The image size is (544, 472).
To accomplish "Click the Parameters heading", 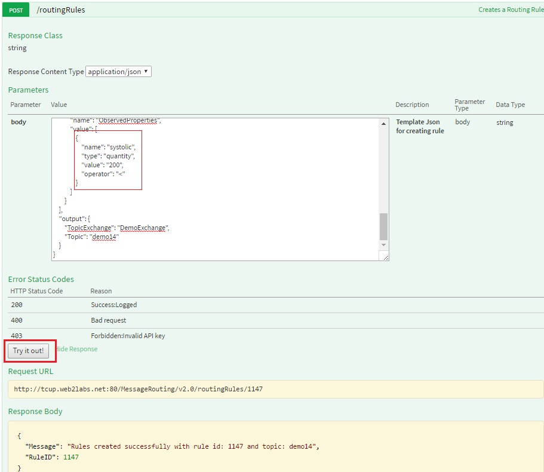I will (28, 90).
